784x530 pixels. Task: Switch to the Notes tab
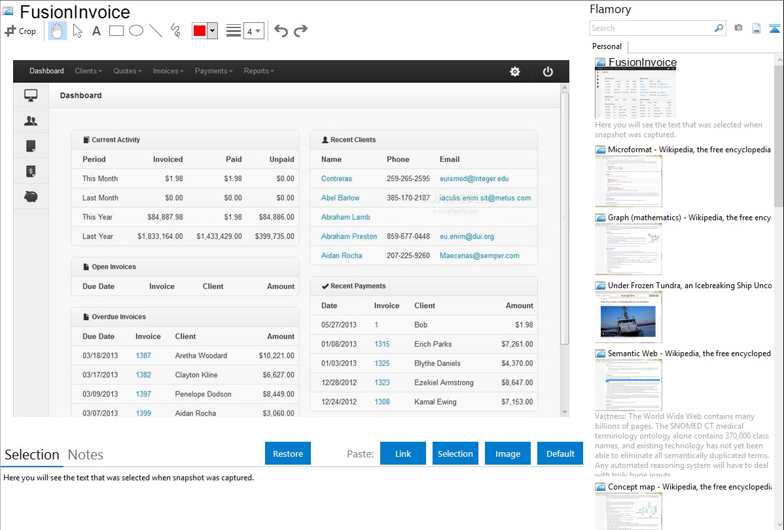pyautogui.click(x=86, y=455)
